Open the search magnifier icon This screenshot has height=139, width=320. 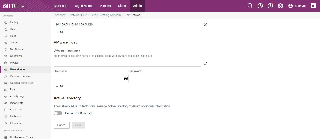pyautogui.click(x=250, y=6)
